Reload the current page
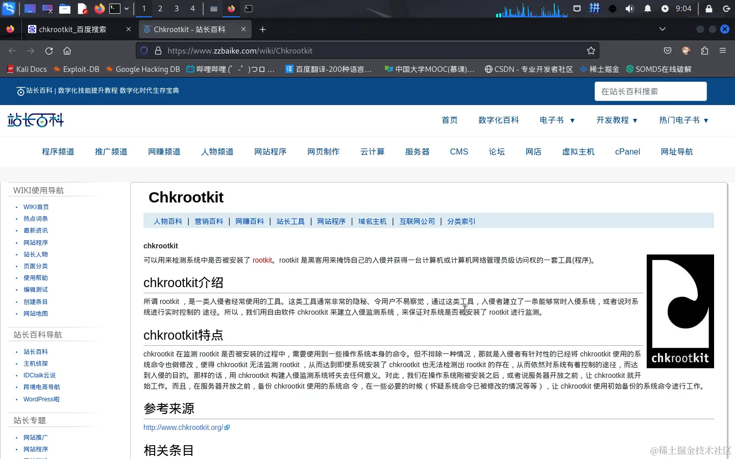The image size is (735, 459). (x=49, y=50)
